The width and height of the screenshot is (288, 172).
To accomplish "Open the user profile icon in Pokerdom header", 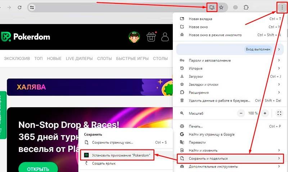I will (x=165, y=37).
